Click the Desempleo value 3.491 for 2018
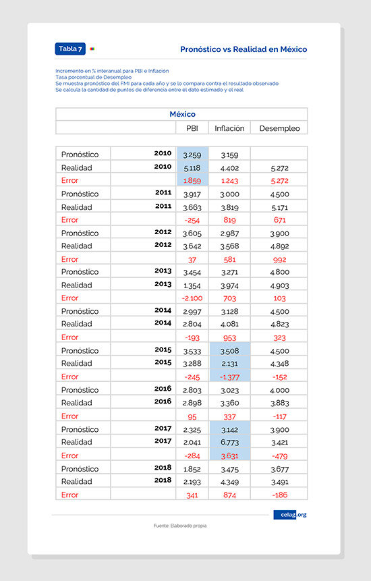 [279, 482]
